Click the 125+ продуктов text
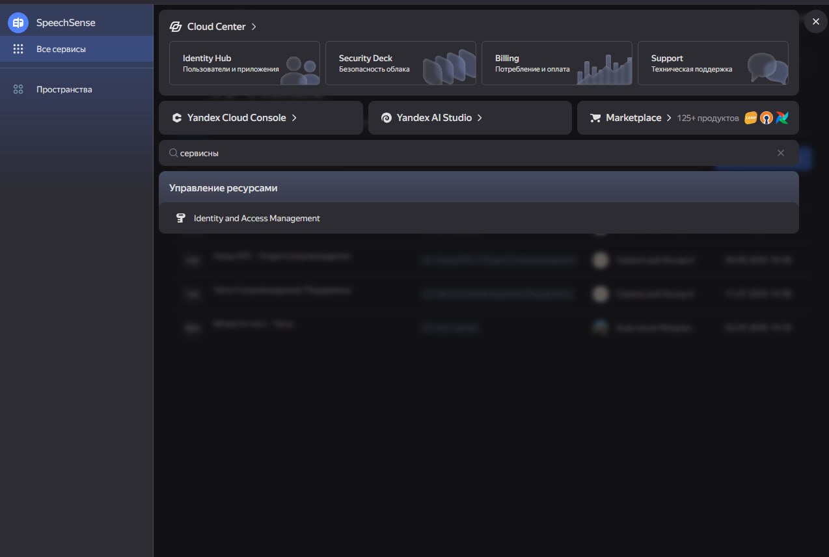This screenshot has height=557, width=829. (708, 118)
